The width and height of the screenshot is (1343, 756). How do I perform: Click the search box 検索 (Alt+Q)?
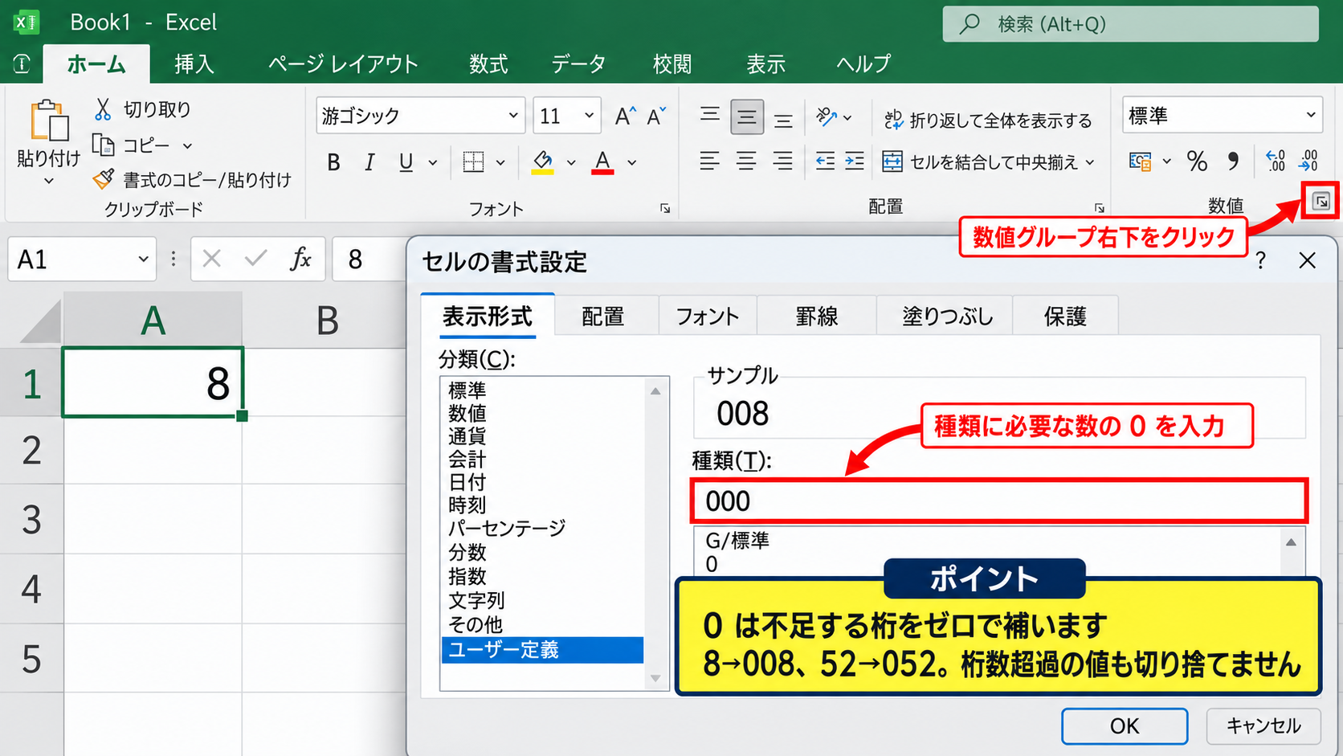click(x=1130, y=24)
